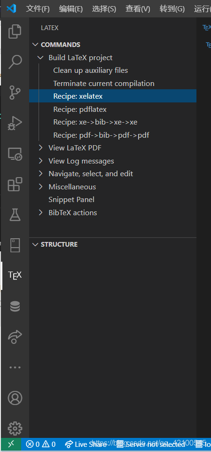Click Live Share in the status bar

(x=86, y=444)
